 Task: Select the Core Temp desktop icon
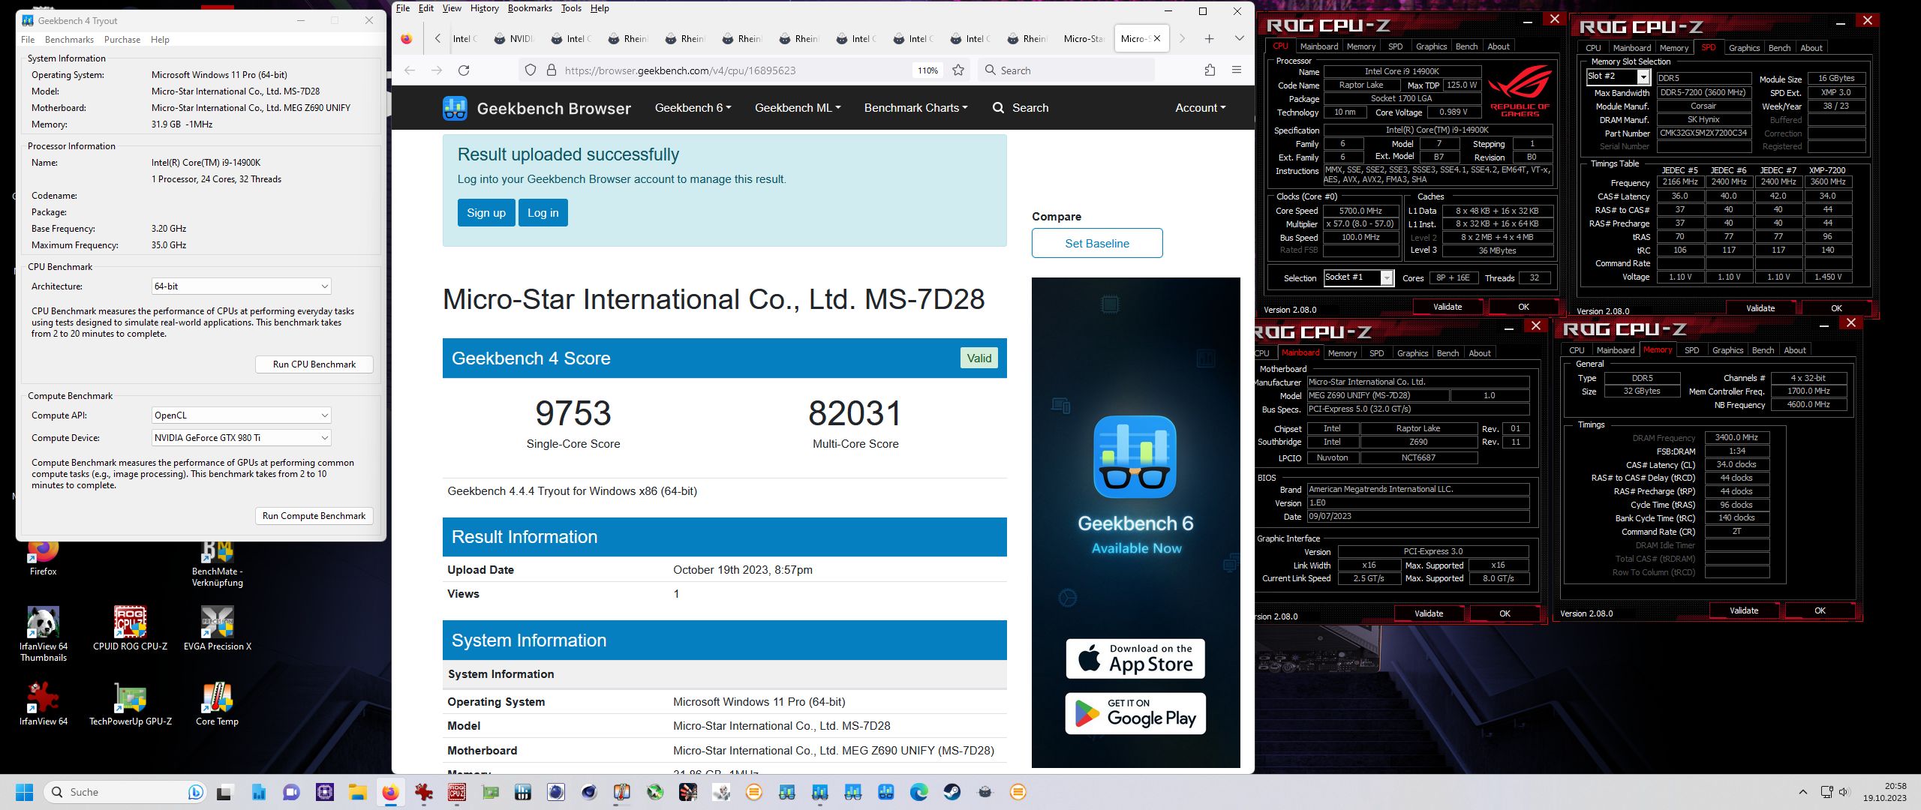tap(218, 703)
